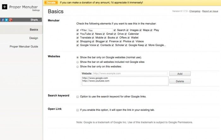
Task: Share via the Twitter icon
Action: [6, 20]
